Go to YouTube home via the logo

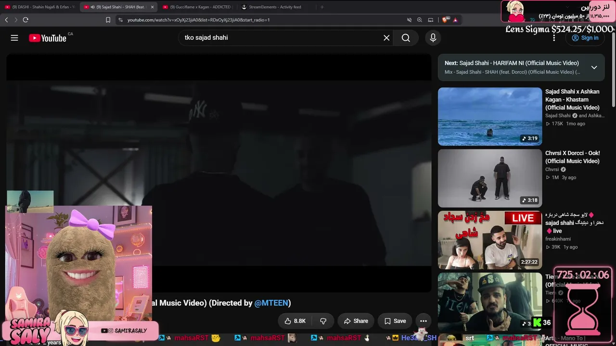tap(47, 38)
